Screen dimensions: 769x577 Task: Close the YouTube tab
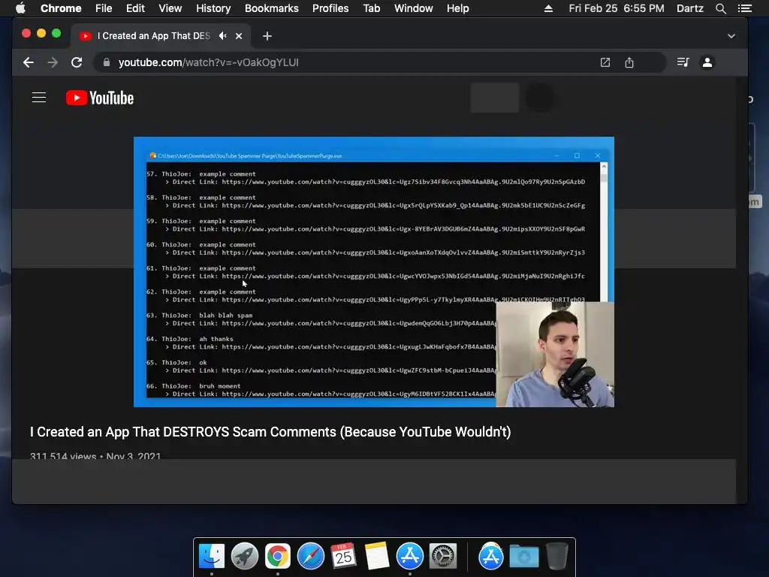(239, 36)
